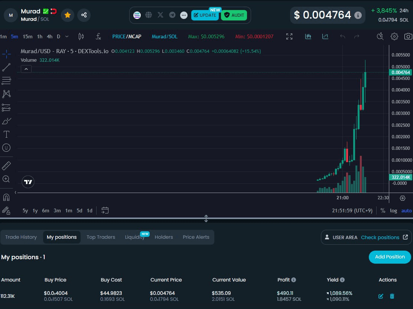413x309 pixels.
Task: Select the ruler measure tool
Action: pyautogui.click(x=6, y=166)
